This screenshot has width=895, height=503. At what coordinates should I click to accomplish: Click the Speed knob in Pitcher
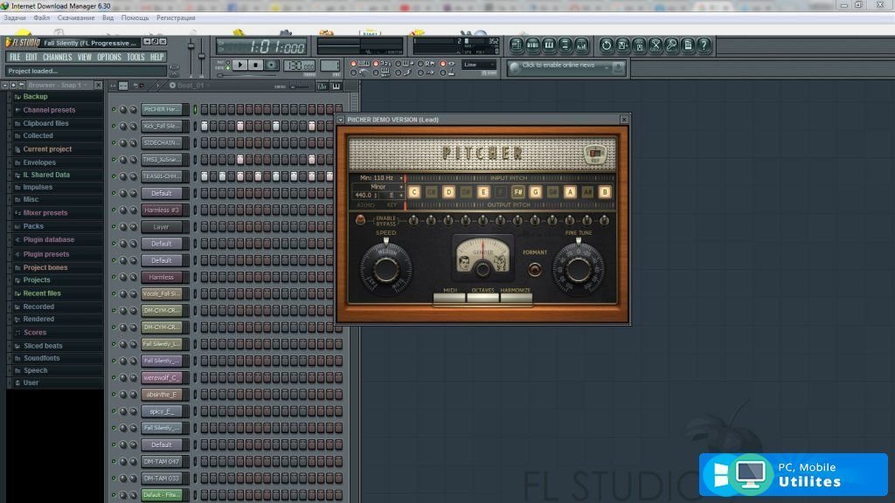click(385, 269)
